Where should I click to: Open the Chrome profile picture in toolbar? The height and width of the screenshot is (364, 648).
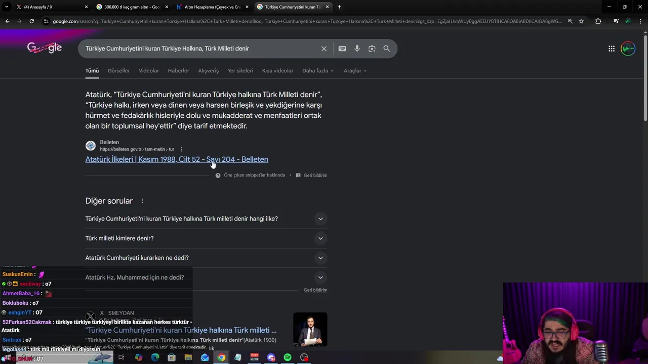tap(628, 21)
